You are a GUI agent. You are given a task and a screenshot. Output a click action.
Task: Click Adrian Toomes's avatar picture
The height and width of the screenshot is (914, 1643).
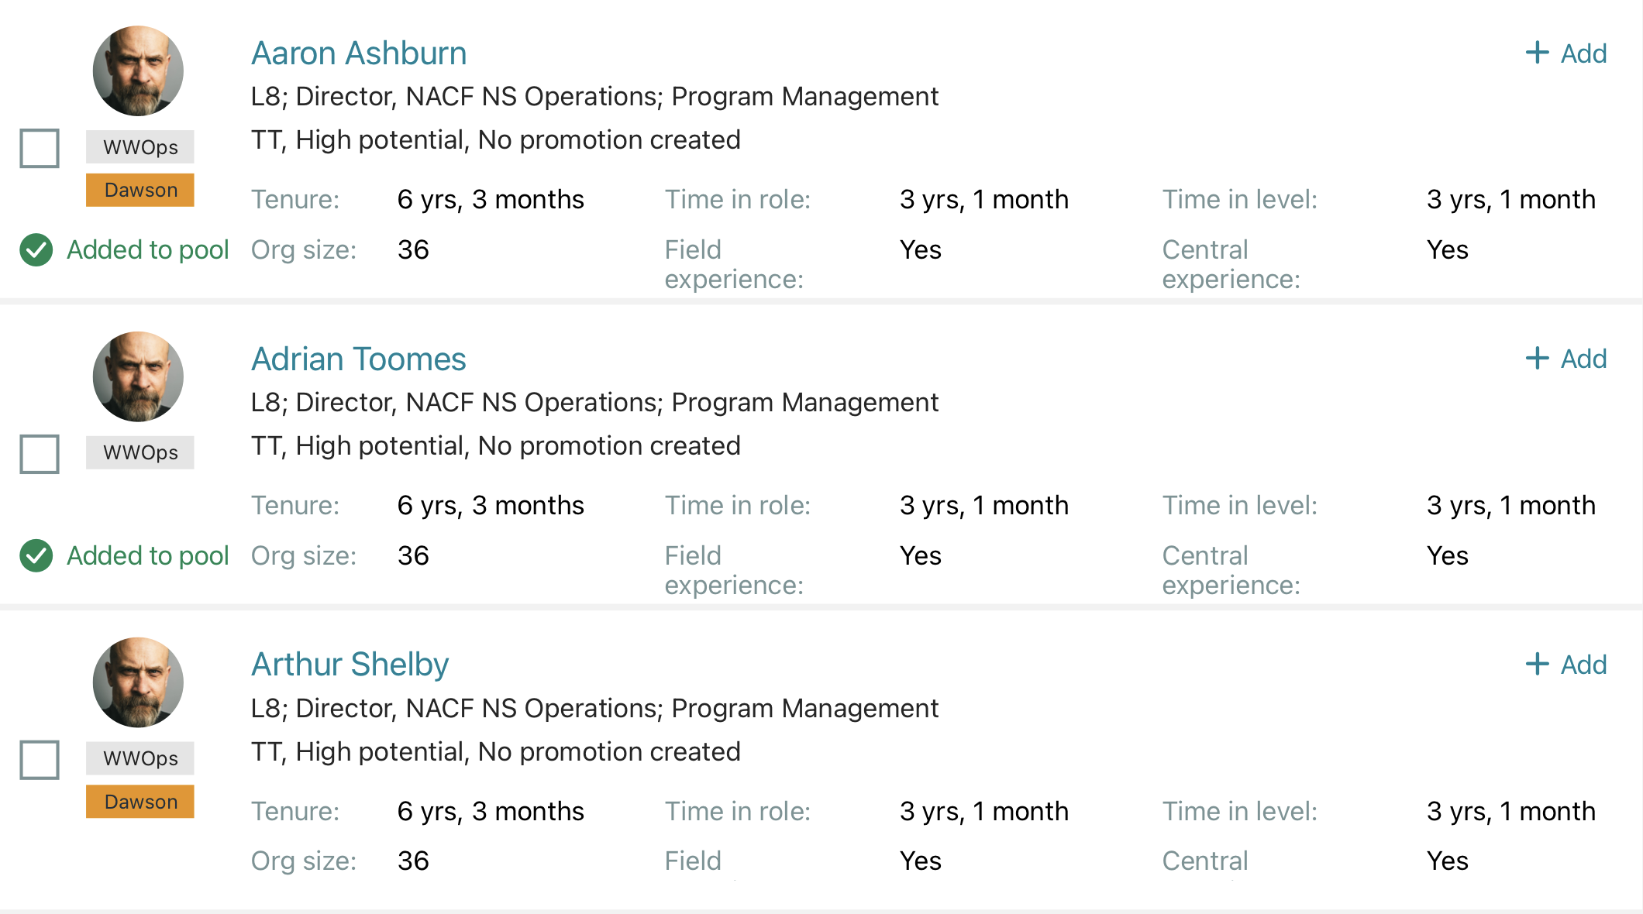point(138,377)
